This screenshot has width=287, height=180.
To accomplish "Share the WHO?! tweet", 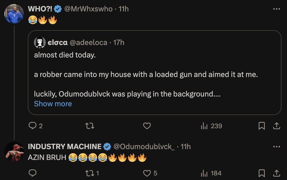I will point(276,126).
